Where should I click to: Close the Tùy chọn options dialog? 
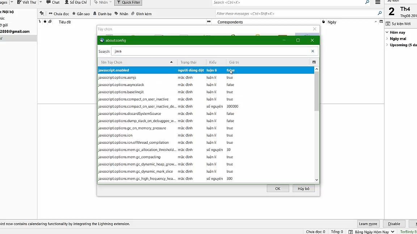315,29
